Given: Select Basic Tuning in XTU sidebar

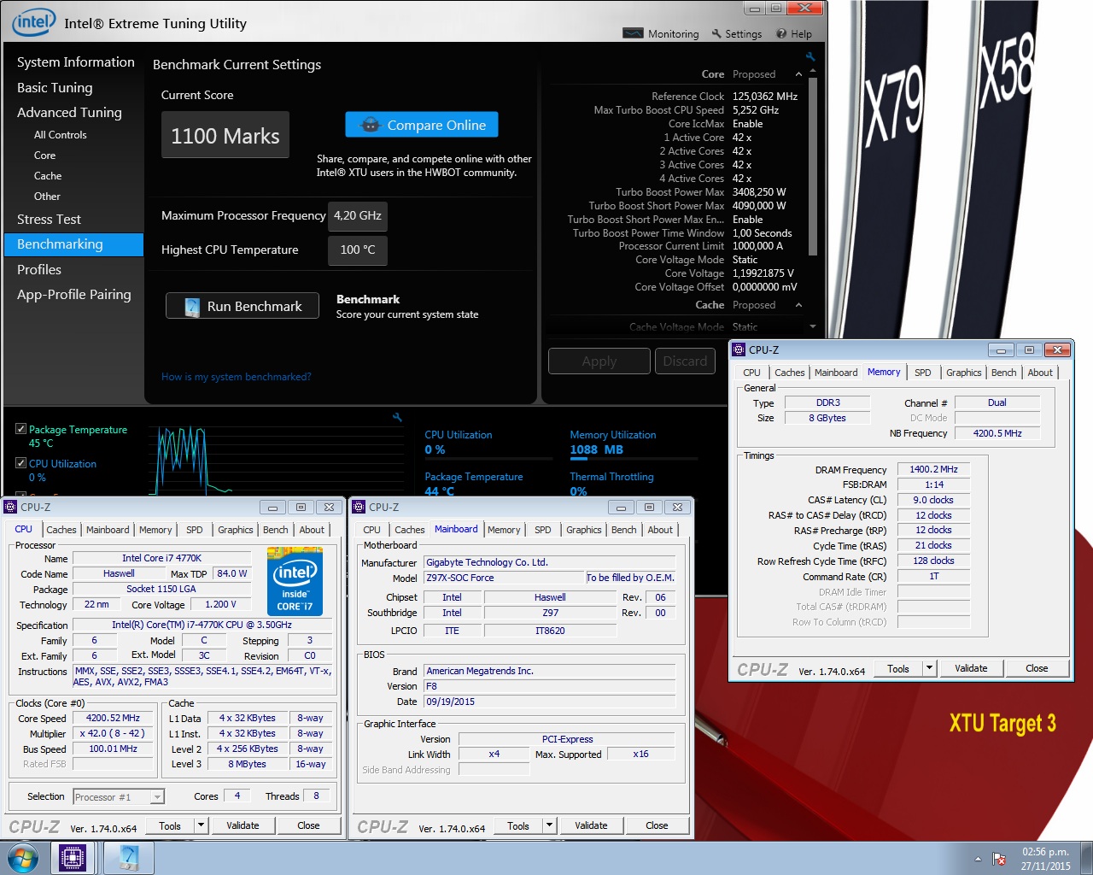Looking at the screenshot, I should 55,87.
